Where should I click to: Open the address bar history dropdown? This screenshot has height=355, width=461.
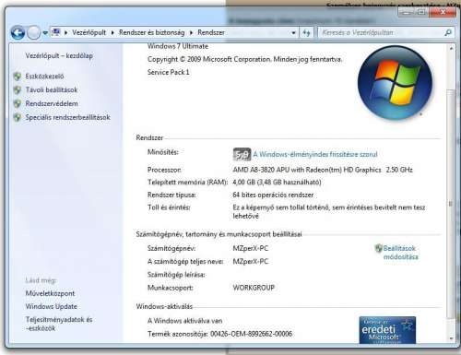coord(293,32)
